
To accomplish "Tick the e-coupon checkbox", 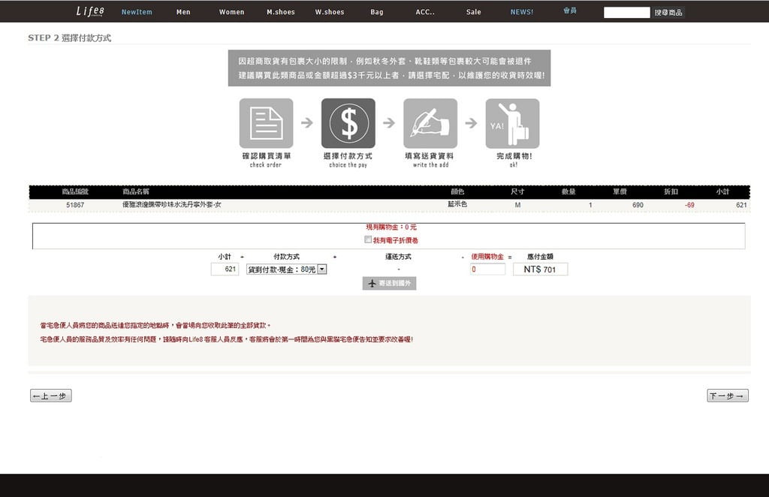I will (x=368, y=240).
